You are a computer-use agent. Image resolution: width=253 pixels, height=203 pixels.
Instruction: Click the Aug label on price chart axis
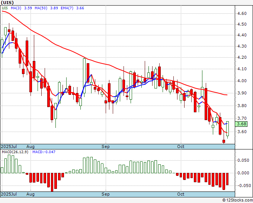coord(31,146)
